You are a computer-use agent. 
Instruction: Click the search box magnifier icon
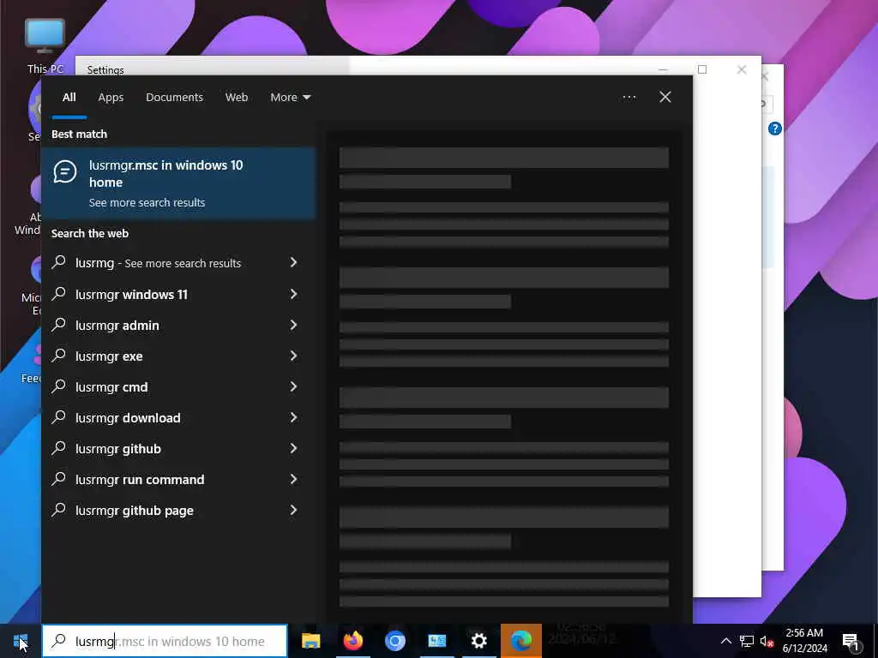59,641
